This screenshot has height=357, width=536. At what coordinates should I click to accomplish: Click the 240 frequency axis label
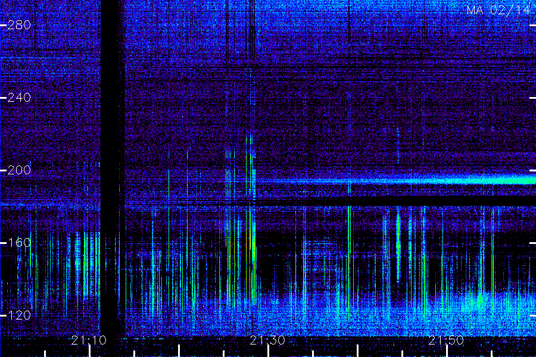click(19, 98)
